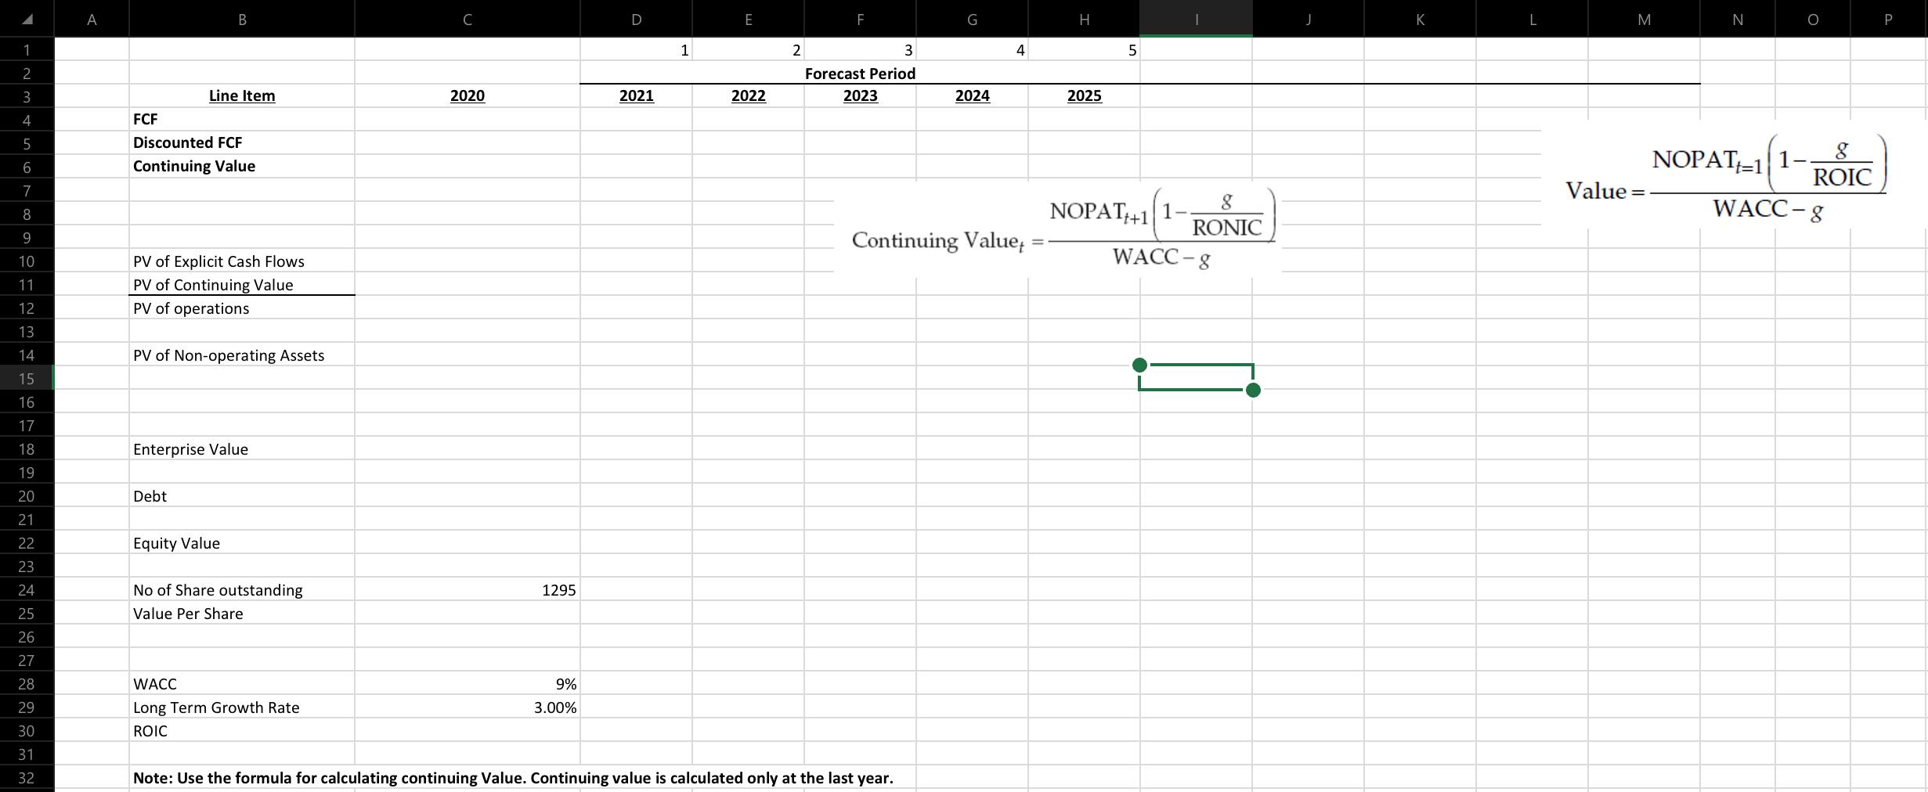Select column C header
Viewport: 1928px width, 792px height.
468,19
